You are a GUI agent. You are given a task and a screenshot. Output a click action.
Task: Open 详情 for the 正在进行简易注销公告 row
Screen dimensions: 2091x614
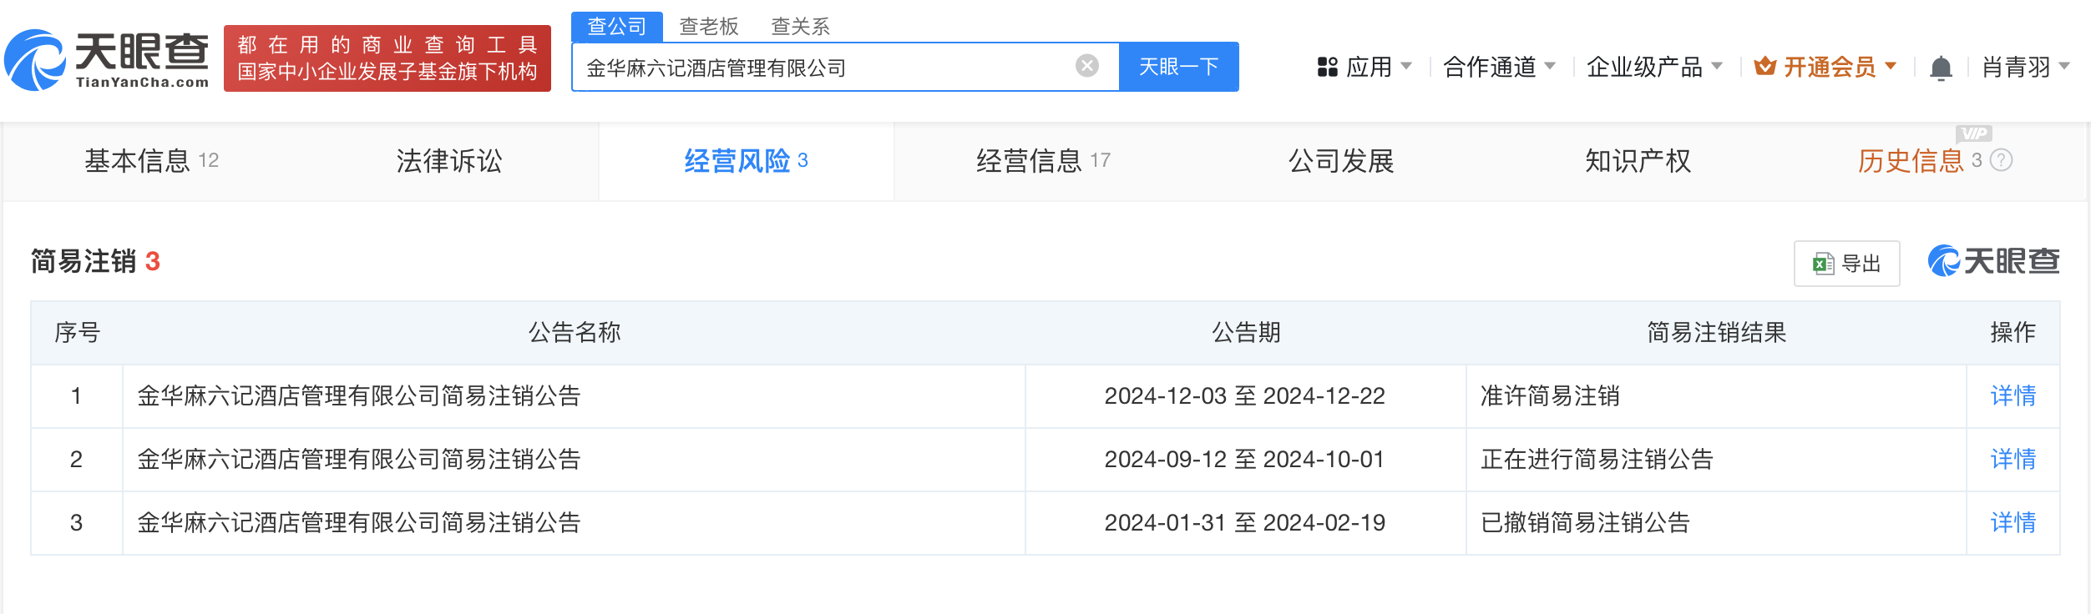[x=2013, y=459]
